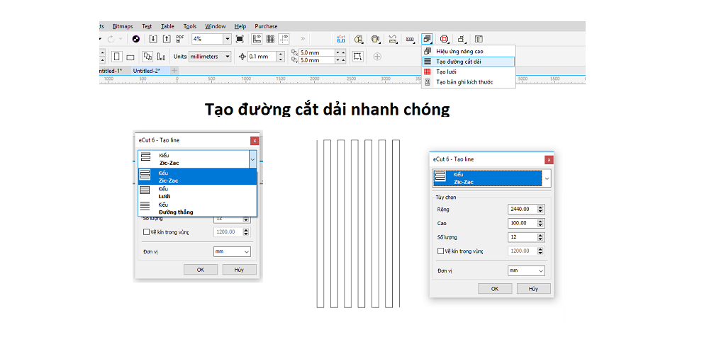The width and height of the screenshot is (709, 354).
Task: Check 'Vẽ kín trong vùng' in left dialog
Action: (146, 232)
